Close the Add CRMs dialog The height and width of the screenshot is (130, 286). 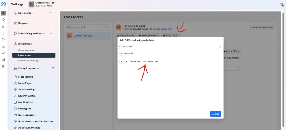click(220, 40)
